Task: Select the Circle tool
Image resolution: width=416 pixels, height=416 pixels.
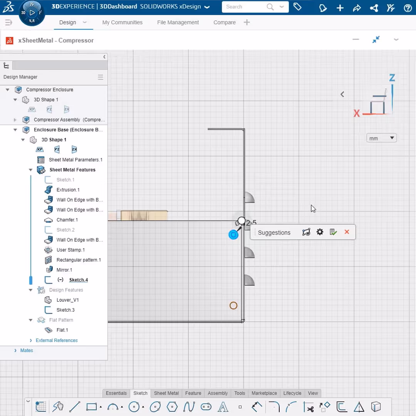Action: coord(134,406)
